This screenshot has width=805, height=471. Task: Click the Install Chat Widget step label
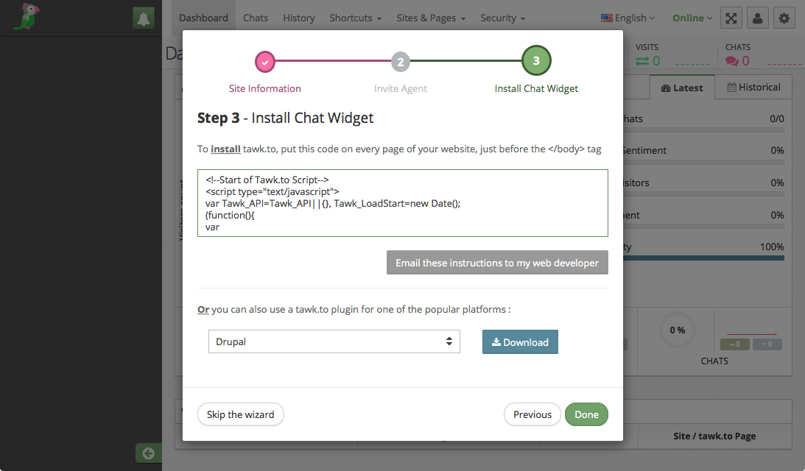536,88
